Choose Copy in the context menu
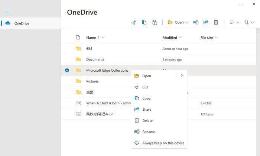 point(159,98)
